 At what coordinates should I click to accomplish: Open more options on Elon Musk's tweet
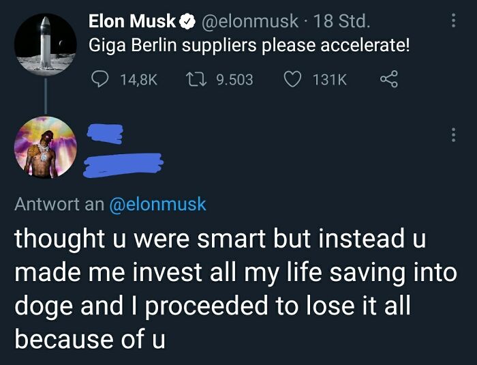pos(453,21)
